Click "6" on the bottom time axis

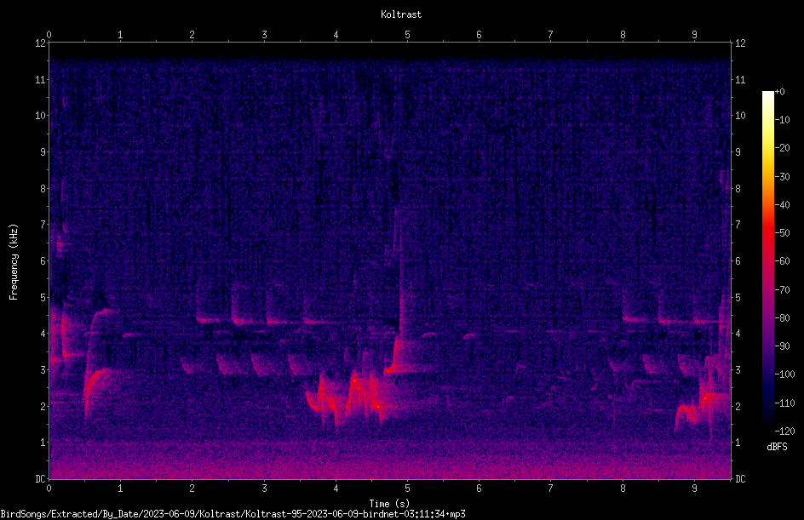479,489
